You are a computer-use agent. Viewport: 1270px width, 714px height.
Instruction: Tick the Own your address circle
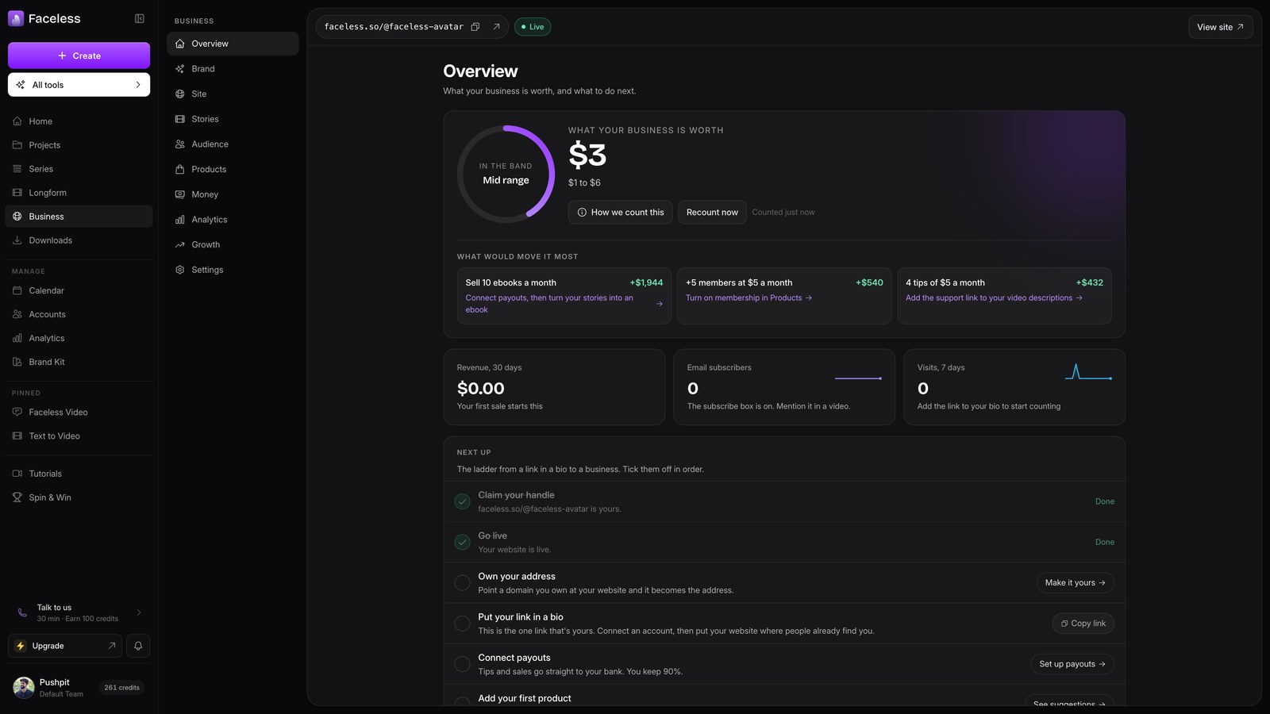(x=462, y=583)
